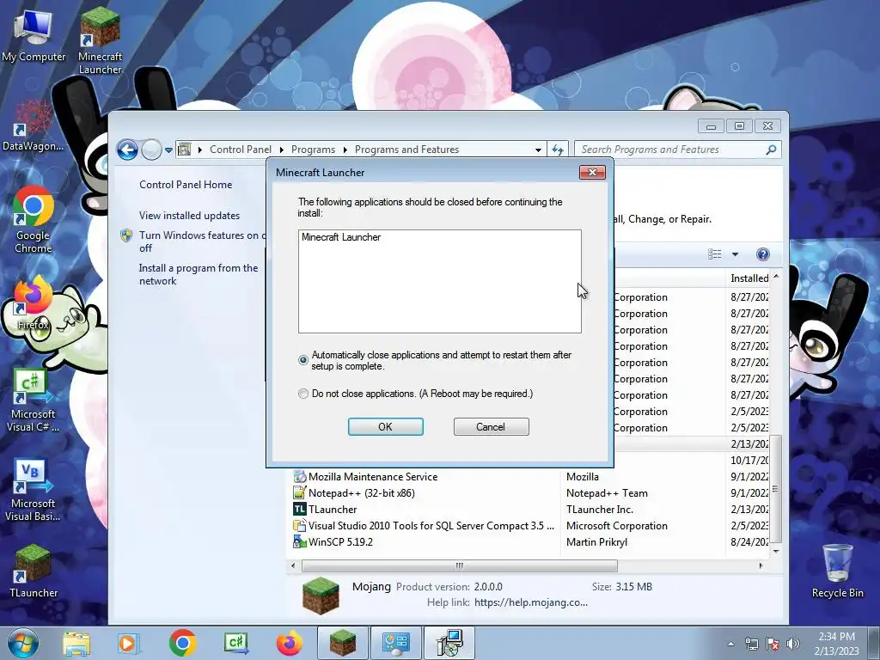Open the Recycle Bin
The height and width of the screenshot is (660, 880).
click(x=837, y=571)
